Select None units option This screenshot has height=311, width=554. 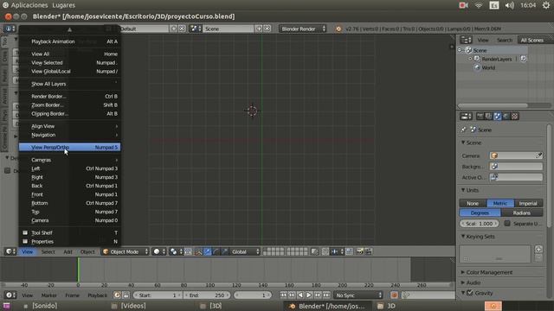tap(473, 204)
